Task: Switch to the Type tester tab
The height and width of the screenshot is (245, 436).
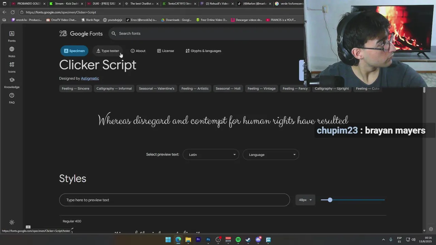Action: 108,51
